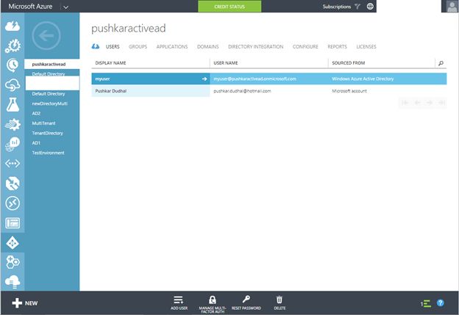The height and width of the screenshot is (315, 459).
Task: Click the back arrow circle button
Action: tap(46, 36)
